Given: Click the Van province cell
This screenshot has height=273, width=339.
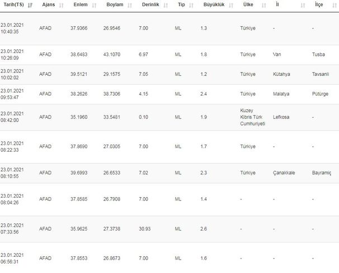Looking at the screenshot, I should tap(277, 54).
